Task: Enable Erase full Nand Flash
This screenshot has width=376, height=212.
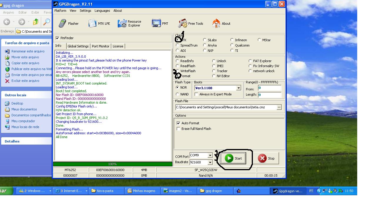Action: 178,129
